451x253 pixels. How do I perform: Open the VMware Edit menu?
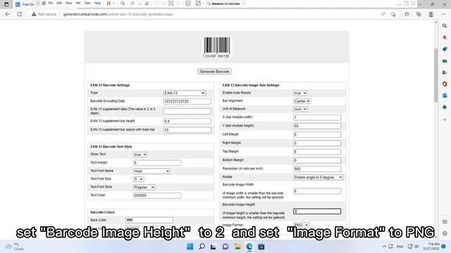[59, 3]
